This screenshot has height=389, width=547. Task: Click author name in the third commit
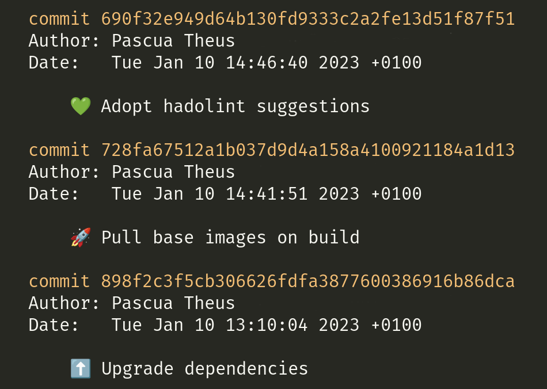(x=173, y=303)
